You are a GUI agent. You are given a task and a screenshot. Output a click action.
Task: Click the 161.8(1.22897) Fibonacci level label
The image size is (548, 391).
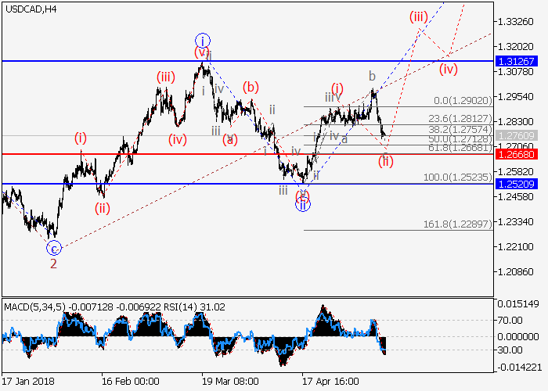pyautogui.click(x=457, y=224)
